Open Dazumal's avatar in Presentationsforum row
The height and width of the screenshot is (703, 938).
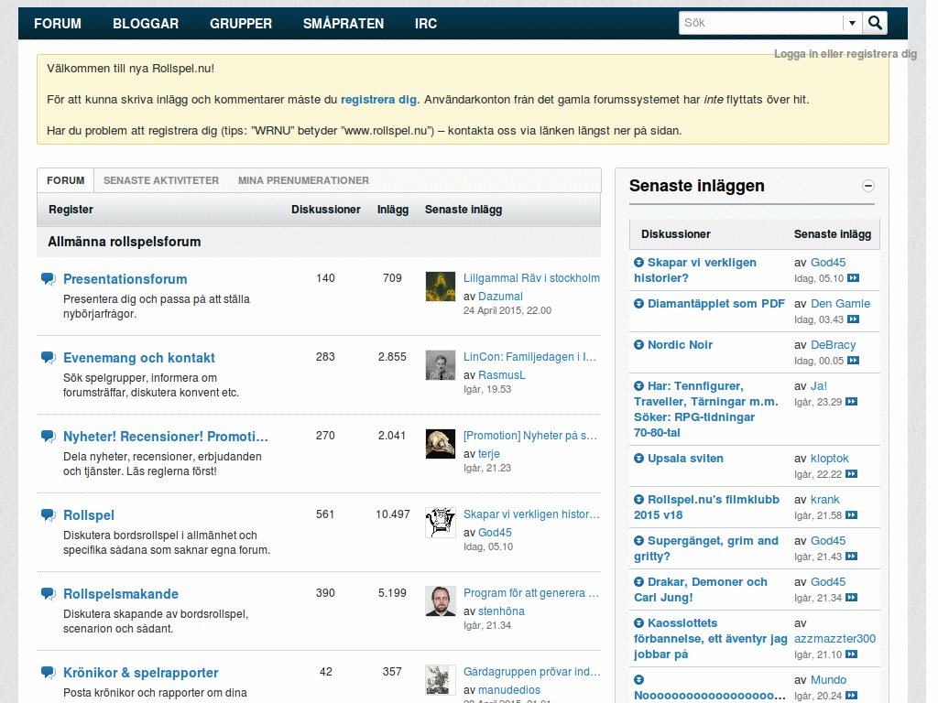(x=441, y=287)
